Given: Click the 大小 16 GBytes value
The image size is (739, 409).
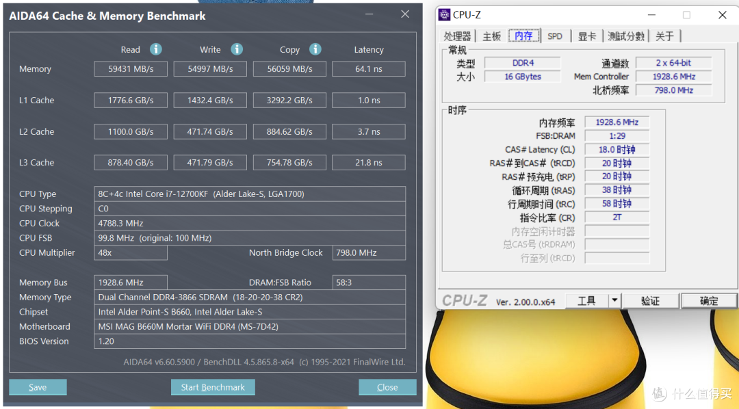Looking at the screenshot, I should coord(523,77).
